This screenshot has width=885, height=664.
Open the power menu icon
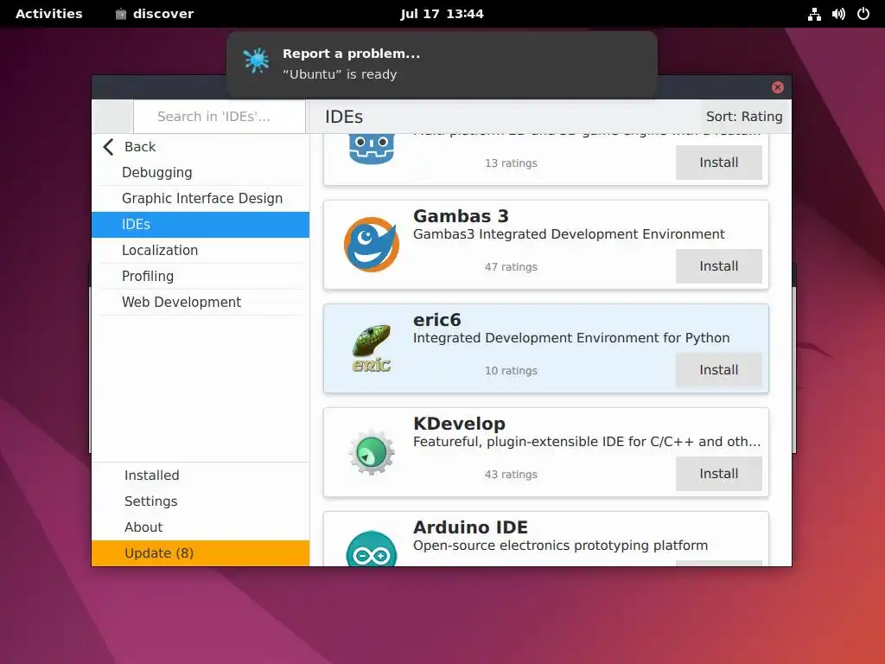[x=863, y=14]
